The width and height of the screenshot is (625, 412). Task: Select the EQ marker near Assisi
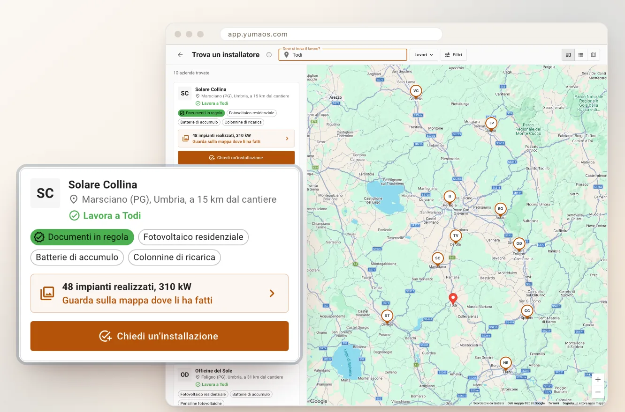[500, 209]
